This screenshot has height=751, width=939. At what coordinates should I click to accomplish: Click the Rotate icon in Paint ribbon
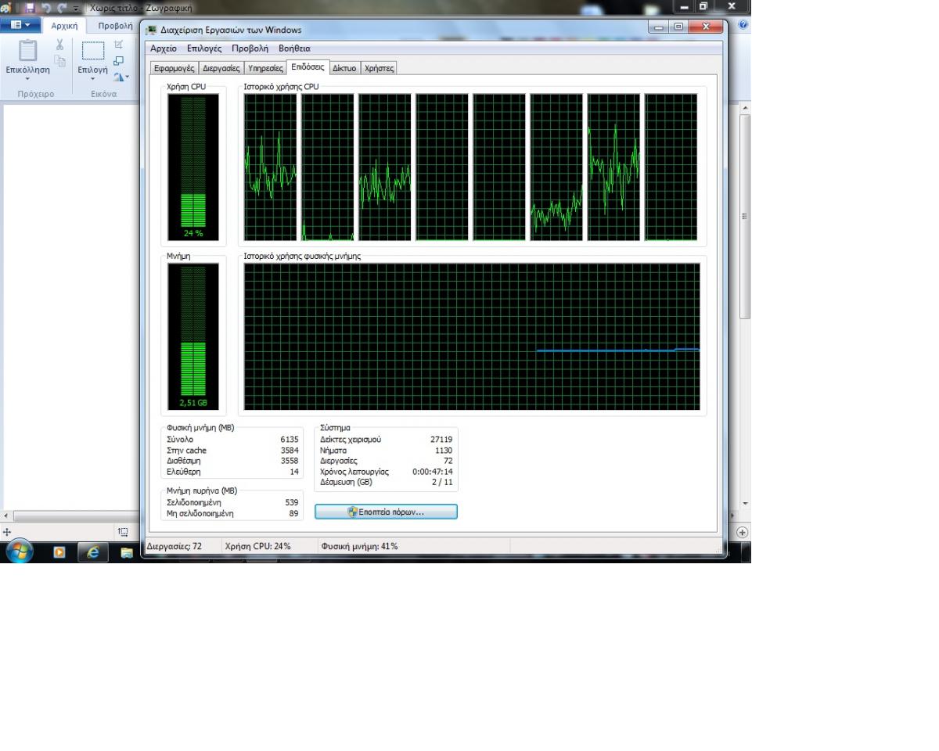121,76
